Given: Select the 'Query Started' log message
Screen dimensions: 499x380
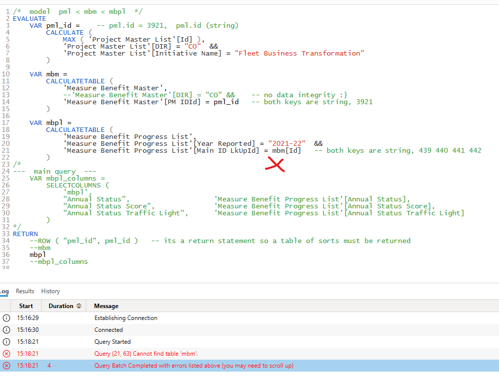Looking at the screenshot, I should click(x=112, y=342).
